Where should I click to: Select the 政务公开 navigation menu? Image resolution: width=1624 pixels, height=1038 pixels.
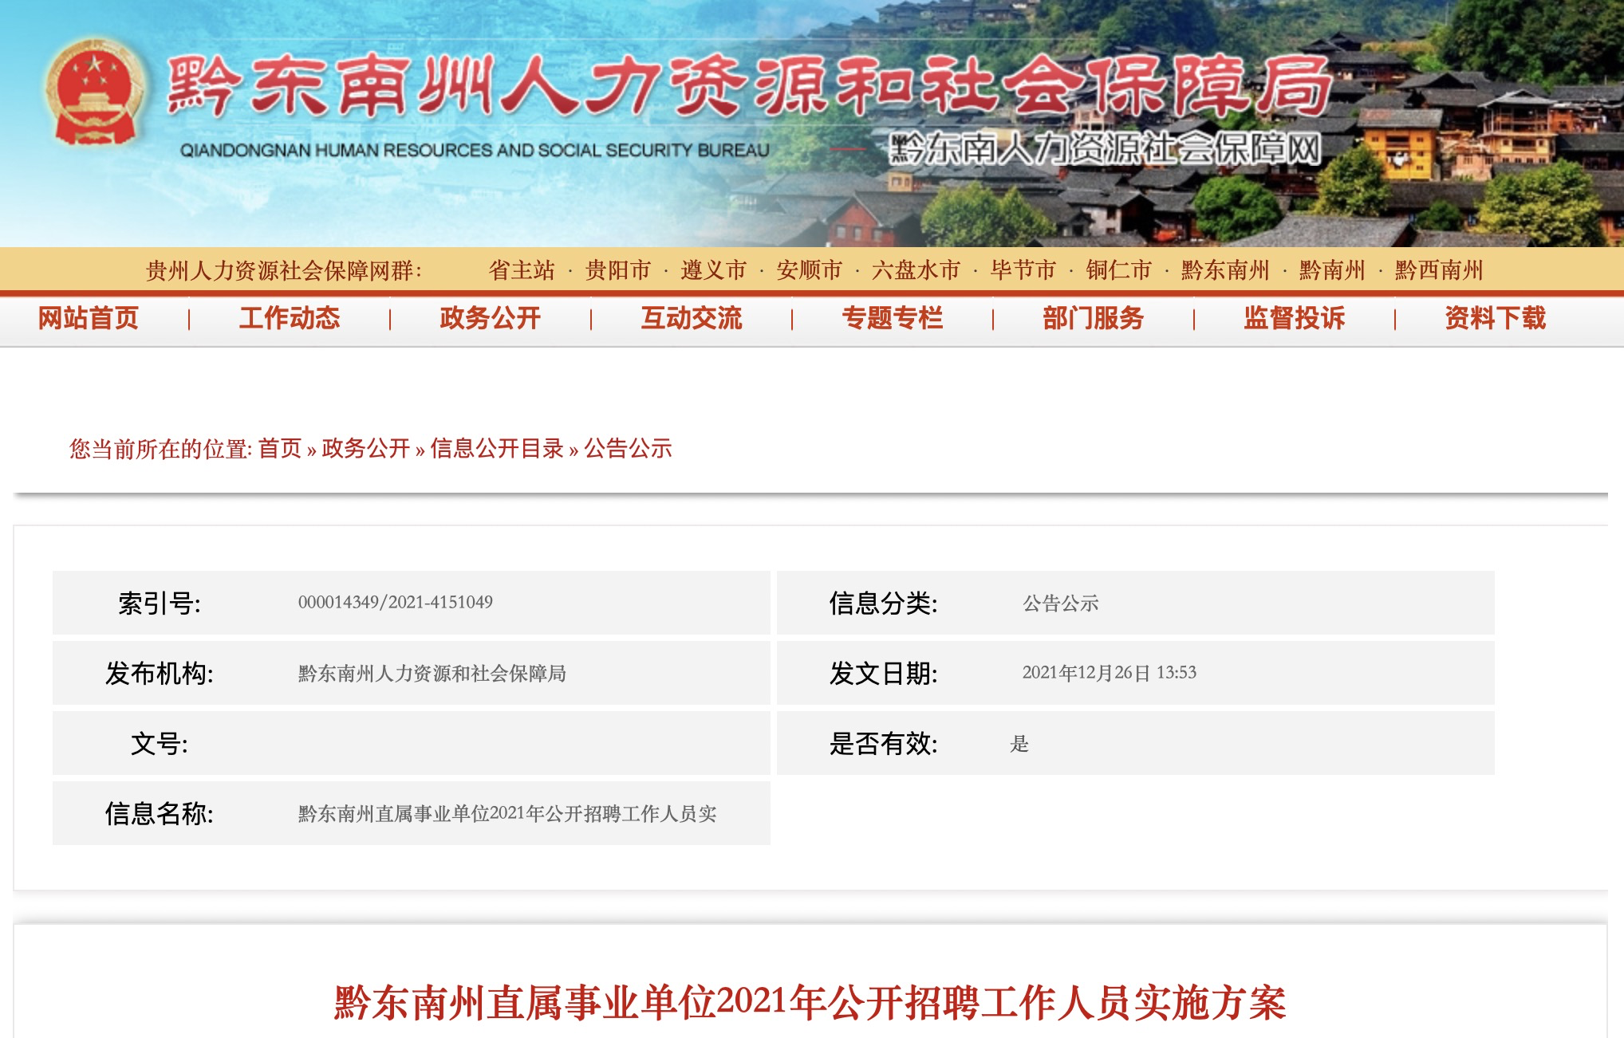490,318
